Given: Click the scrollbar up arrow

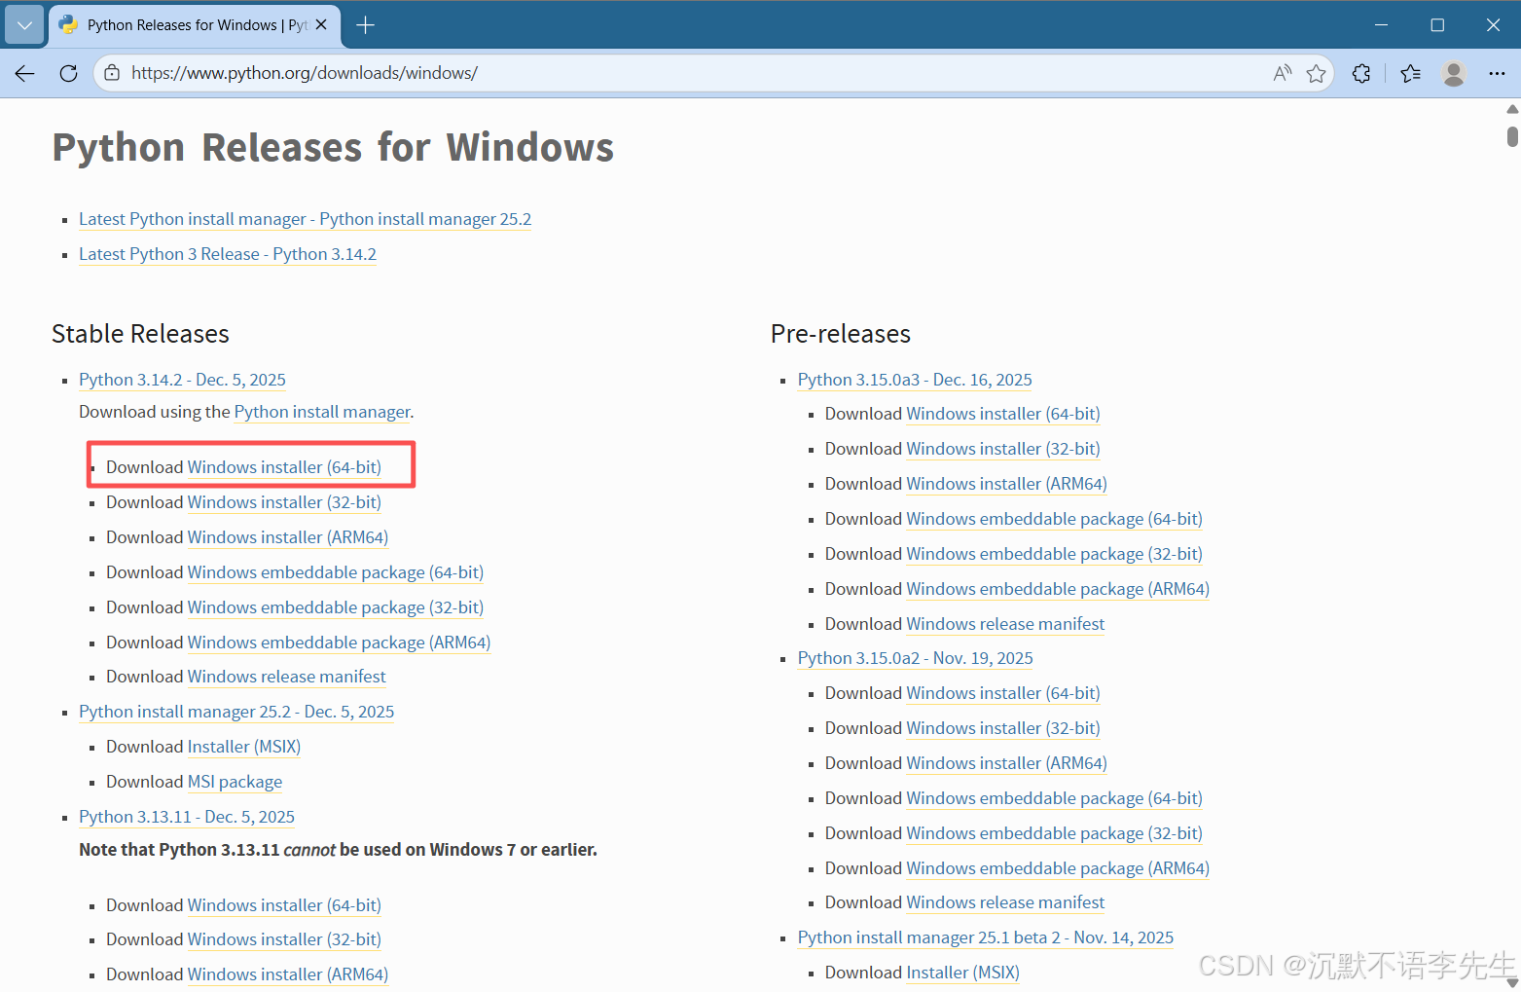Looking at the screenshot, I should point(1512,109).
